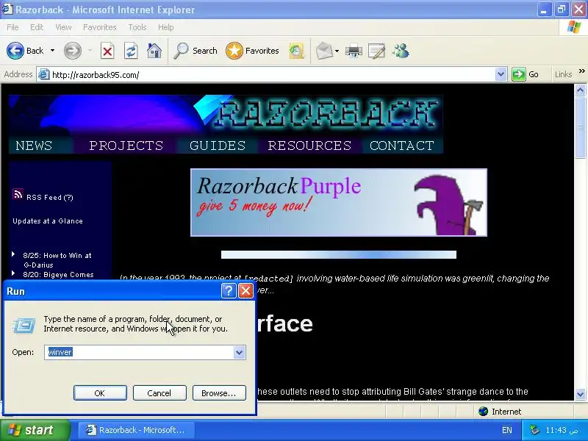Viewport: 588px width, 441px height.
Task: Open Mail button dropdown arrow
Action: (x=337, y=51)
